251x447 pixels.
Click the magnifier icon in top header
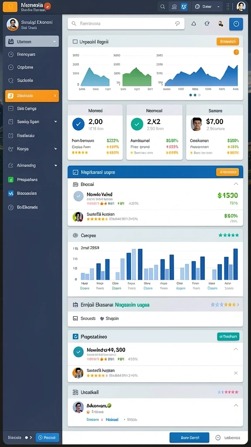(163, 7)
